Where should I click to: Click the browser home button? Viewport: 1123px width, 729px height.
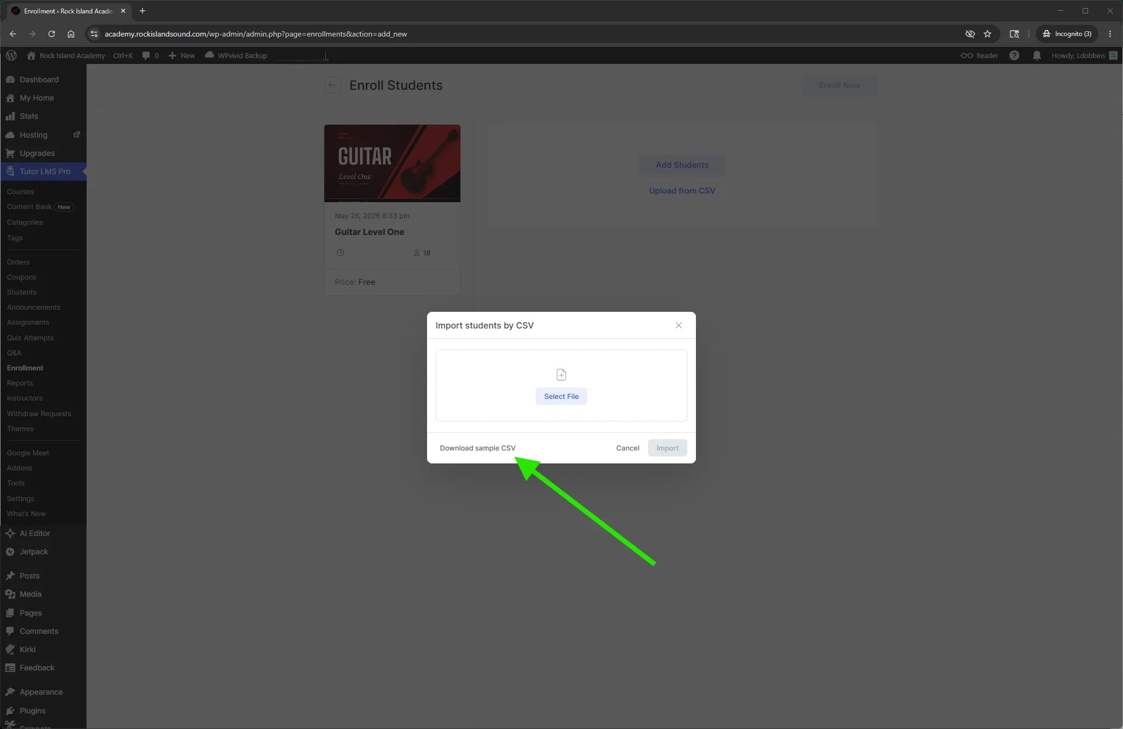[71, 34]
